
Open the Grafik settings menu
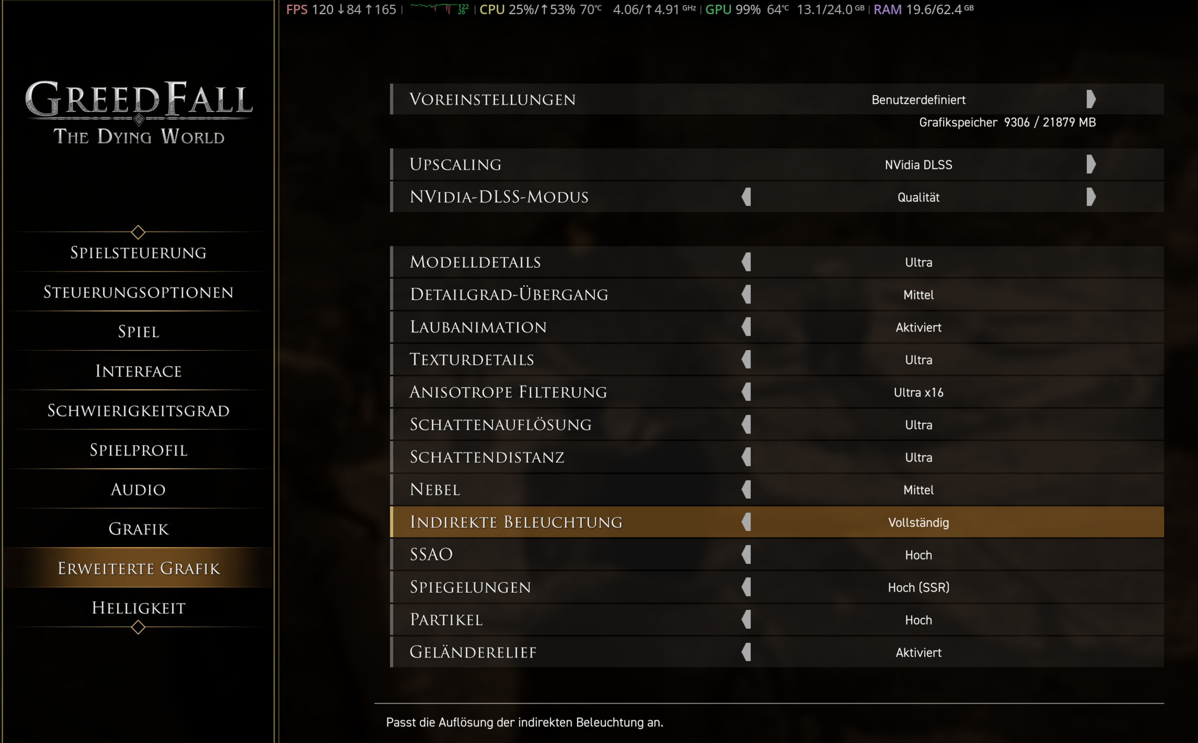click(139, 529)
